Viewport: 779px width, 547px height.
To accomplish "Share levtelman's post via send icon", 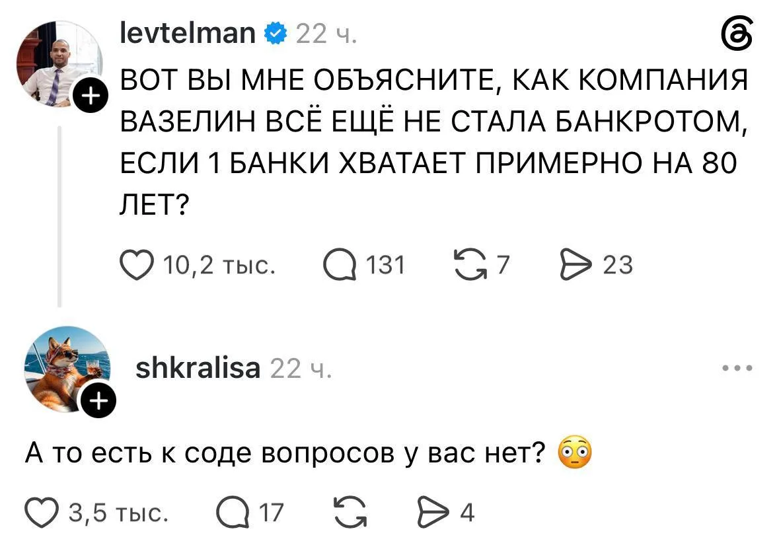I will pos(576,265).
